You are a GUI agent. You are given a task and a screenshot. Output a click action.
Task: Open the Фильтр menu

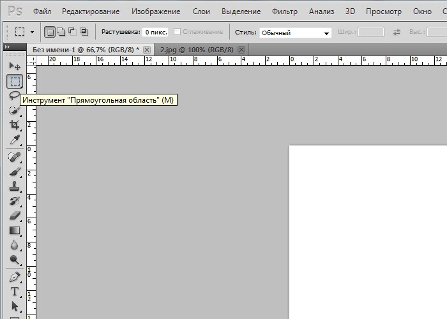coord(284,11)
